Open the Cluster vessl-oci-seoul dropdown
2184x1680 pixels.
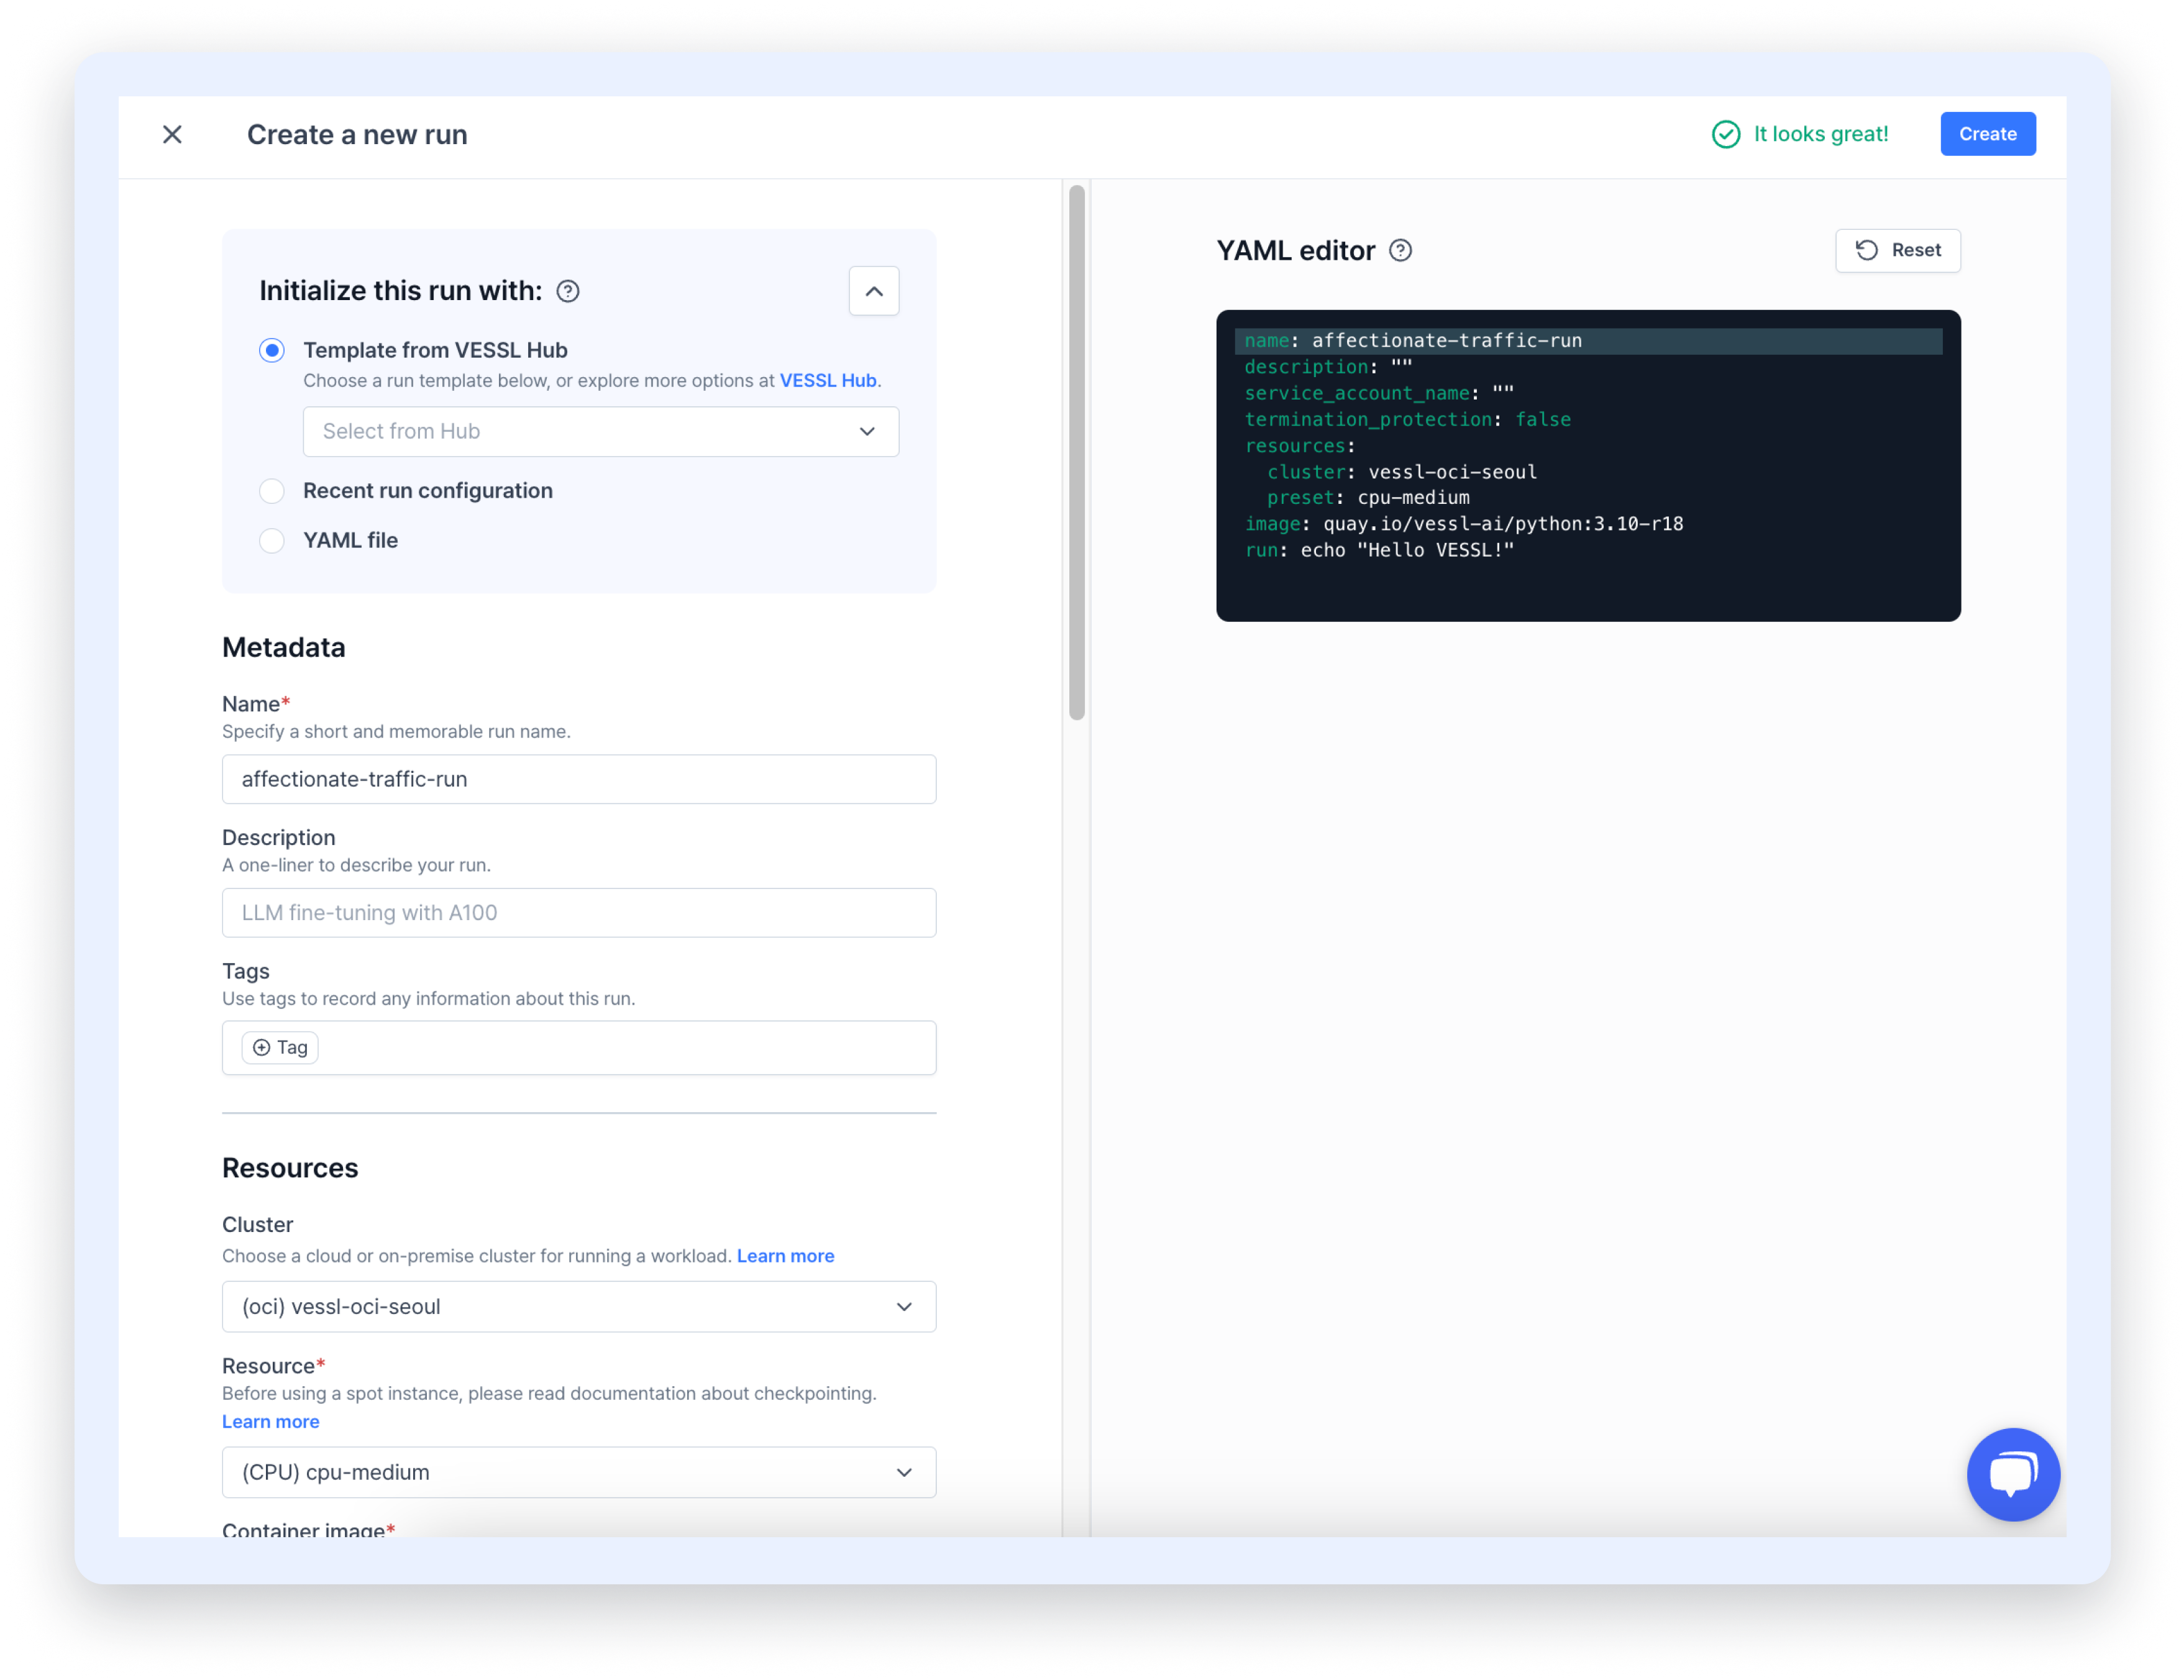tap(578, 1306)
